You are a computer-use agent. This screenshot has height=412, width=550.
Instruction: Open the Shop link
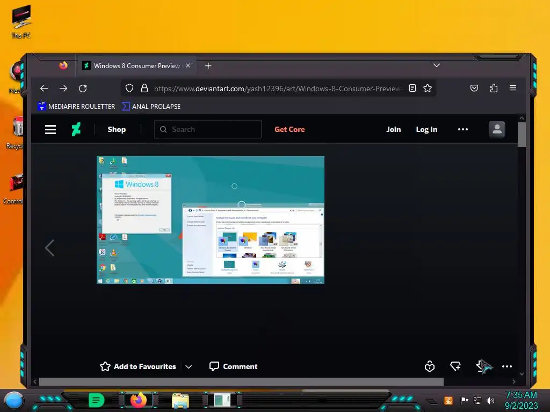click(x=117, y=129)
